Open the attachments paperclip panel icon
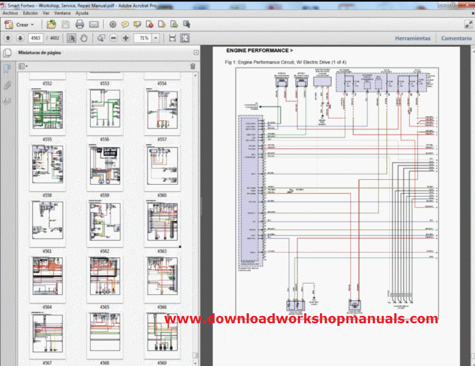475x366 pixels. tap(7, 85)
